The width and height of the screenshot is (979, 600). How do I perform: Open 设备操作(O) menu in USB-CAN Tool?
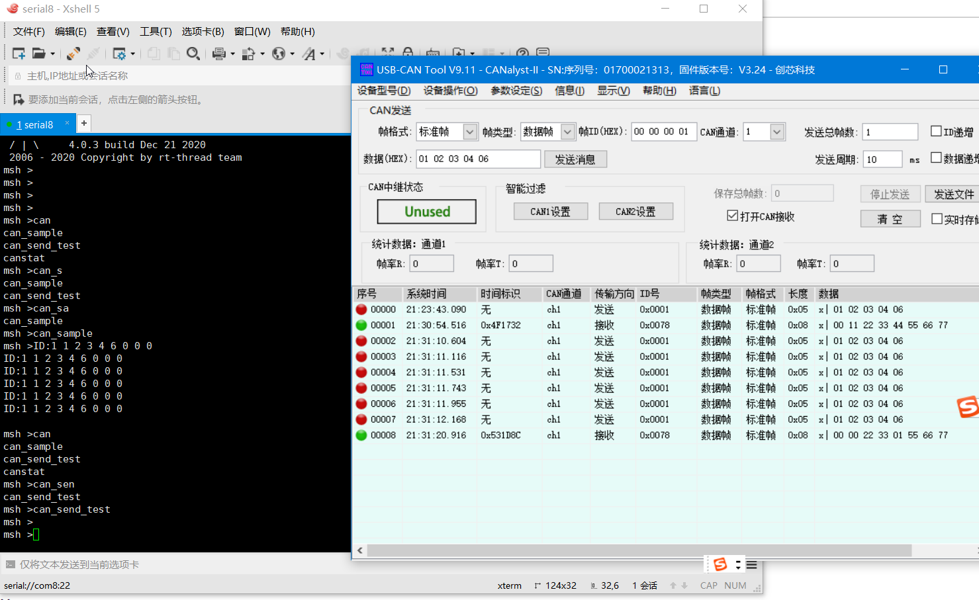pos(450,91)
